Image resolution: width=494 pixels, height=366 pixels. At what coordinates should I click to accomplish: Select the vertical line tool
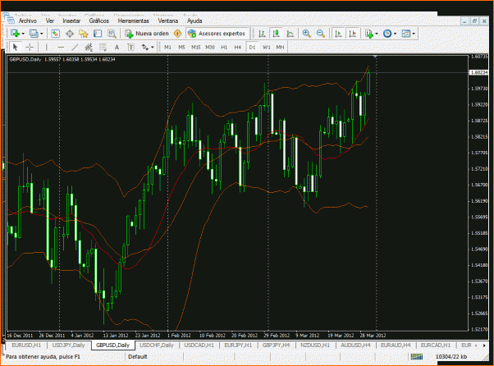tap(47, 48)
